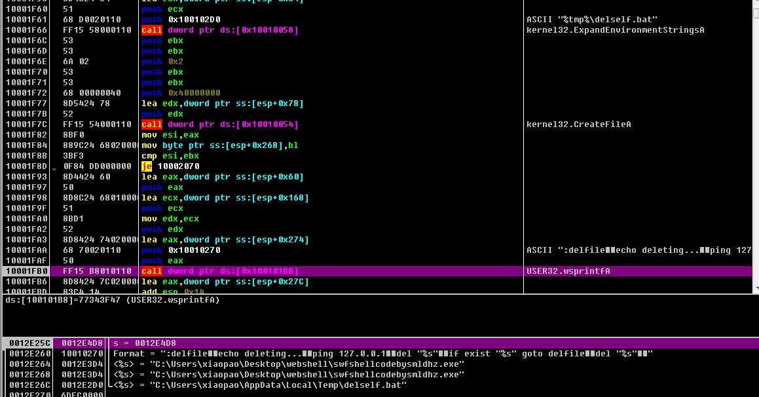Click the call to kernel32.CreateFileA instruction
Viewport: 759px width, 397px height.
click(219, 124)
